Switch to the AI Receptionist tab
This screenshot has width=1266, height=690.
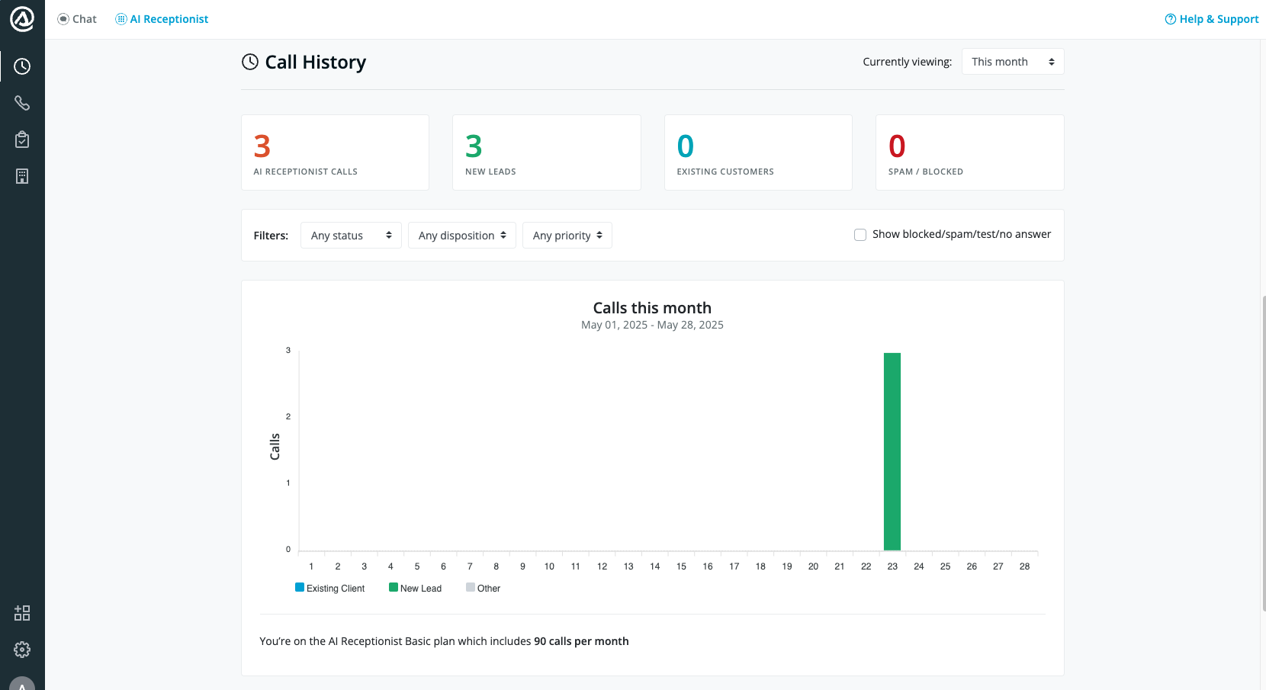coord(162,19)
